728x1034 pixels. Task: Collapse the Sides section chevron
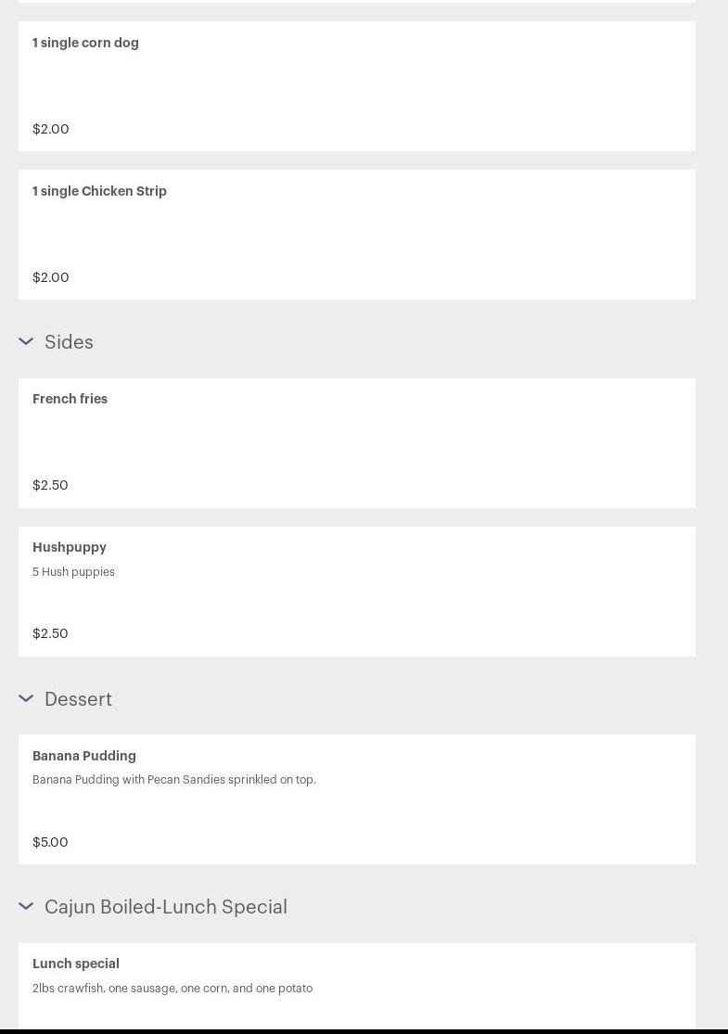coord(26,342)
